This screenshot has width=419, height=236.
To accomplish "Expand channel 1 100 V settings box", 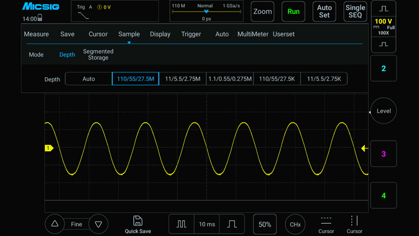I will click(383, 27).
